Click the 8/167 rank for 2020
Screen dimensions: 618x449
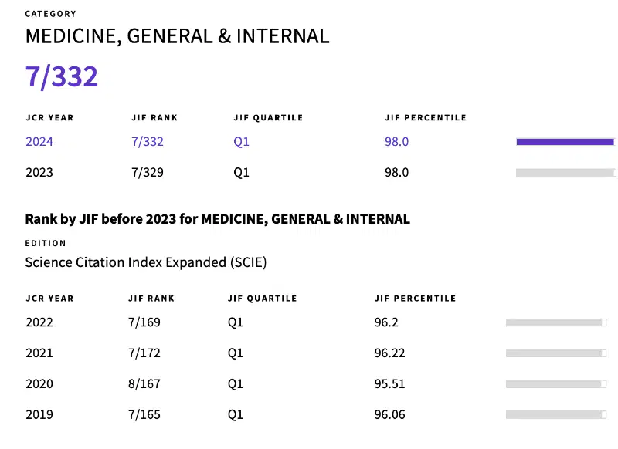[144, 383]
